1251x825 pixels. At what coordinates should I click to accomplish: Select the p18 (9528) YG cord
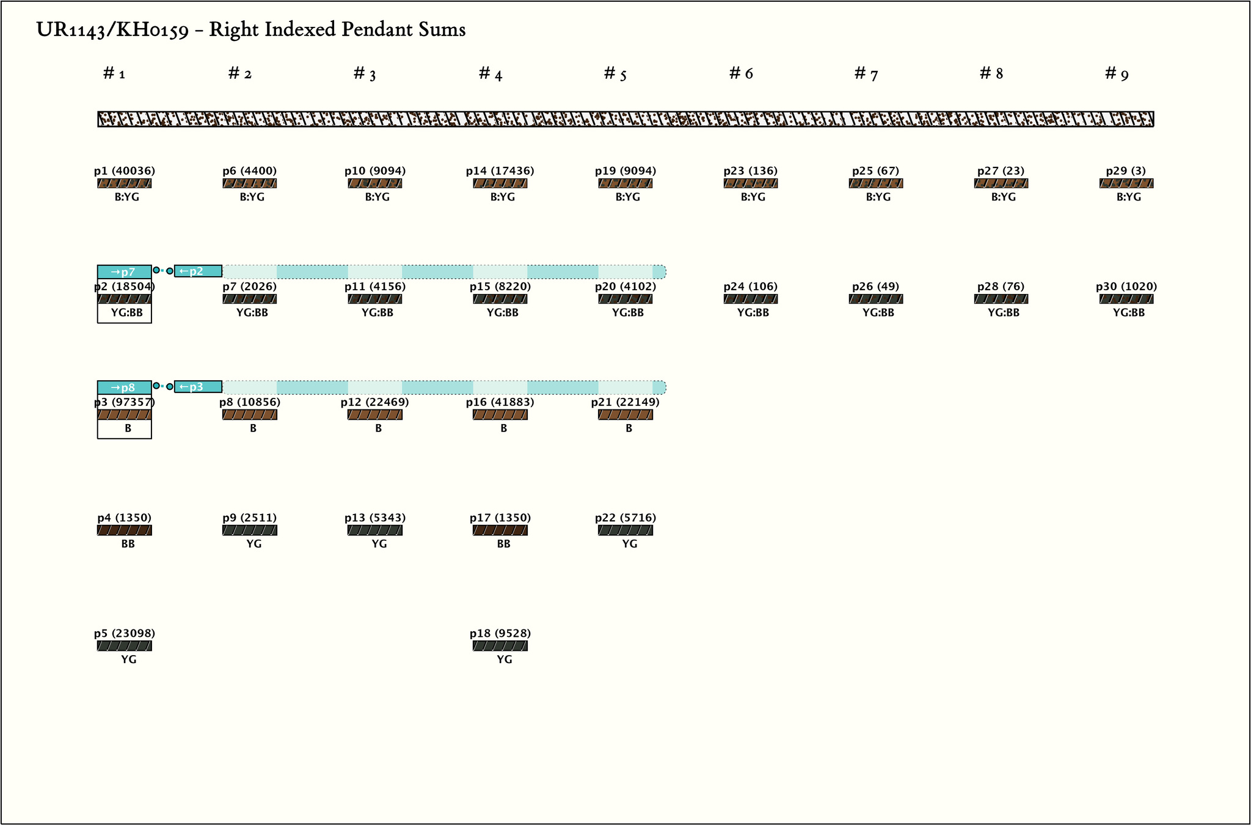click(500, 646)
